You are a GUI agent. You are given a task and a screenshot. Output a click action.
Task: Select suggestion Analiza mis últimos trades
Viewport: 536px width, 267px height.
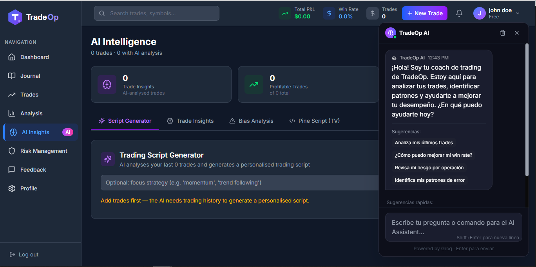[424, 143]
